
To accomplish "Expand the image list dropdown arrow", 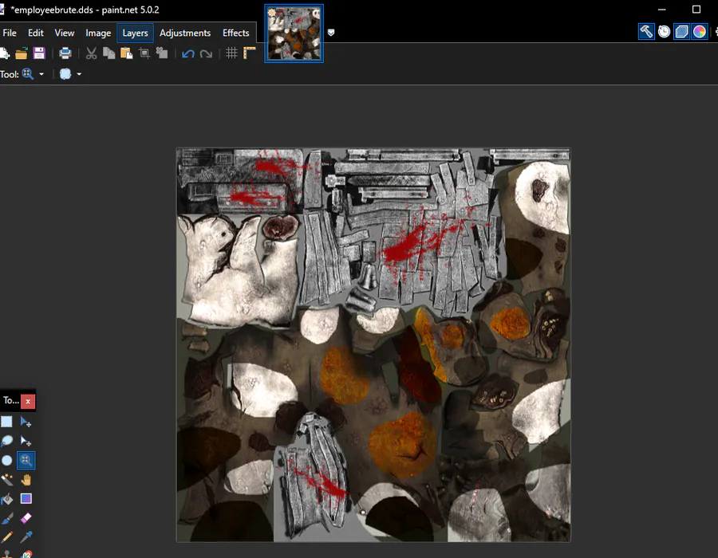I will tap(331, 33).
